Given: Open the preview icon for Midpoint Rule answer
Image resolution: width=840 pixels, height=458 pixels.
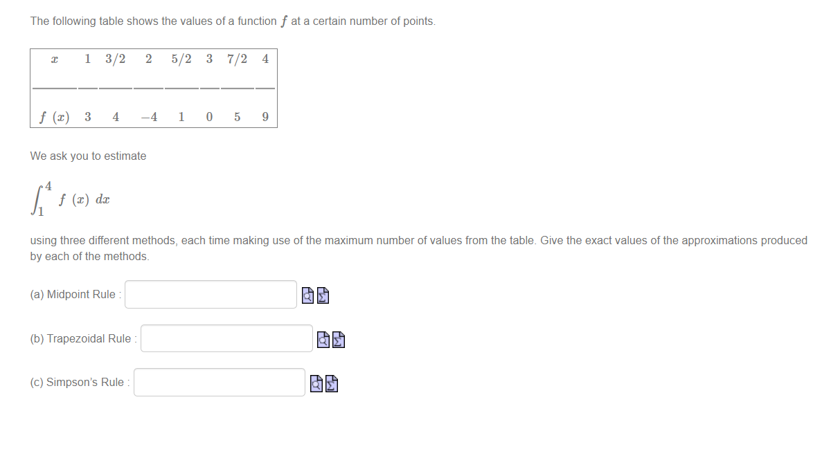Looking at the screenshot, I should [307, 295].
